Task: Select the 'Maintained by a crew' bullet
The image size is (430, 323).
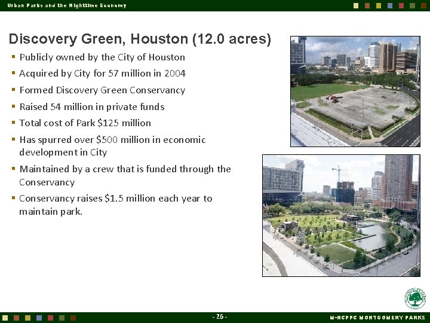Action: coord(125,175)
